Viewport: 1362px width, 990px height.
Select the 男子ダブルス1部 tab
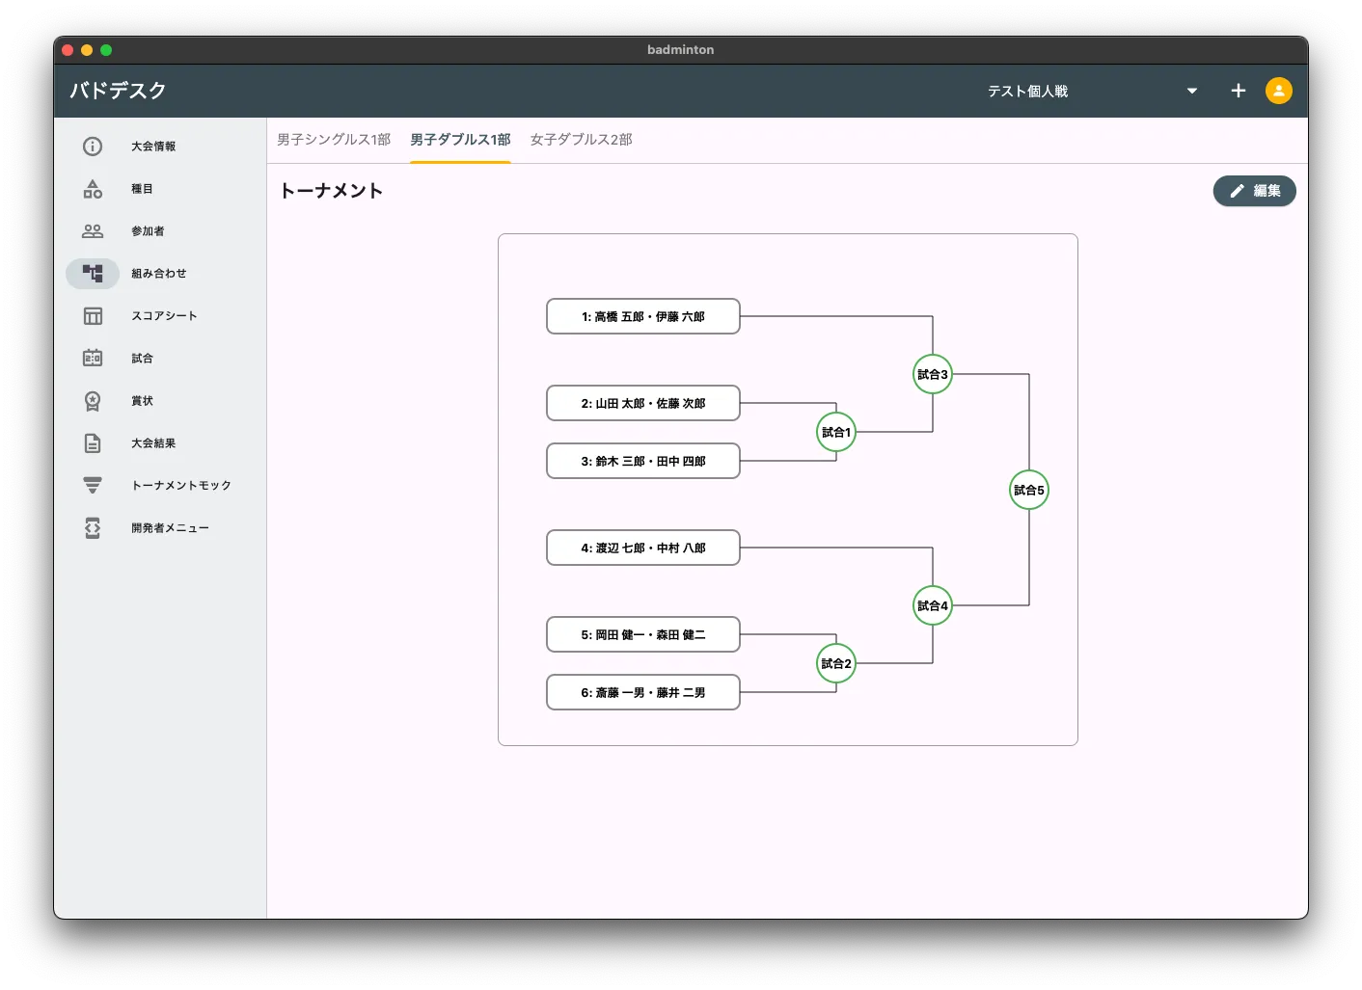(x=460, y=140)
